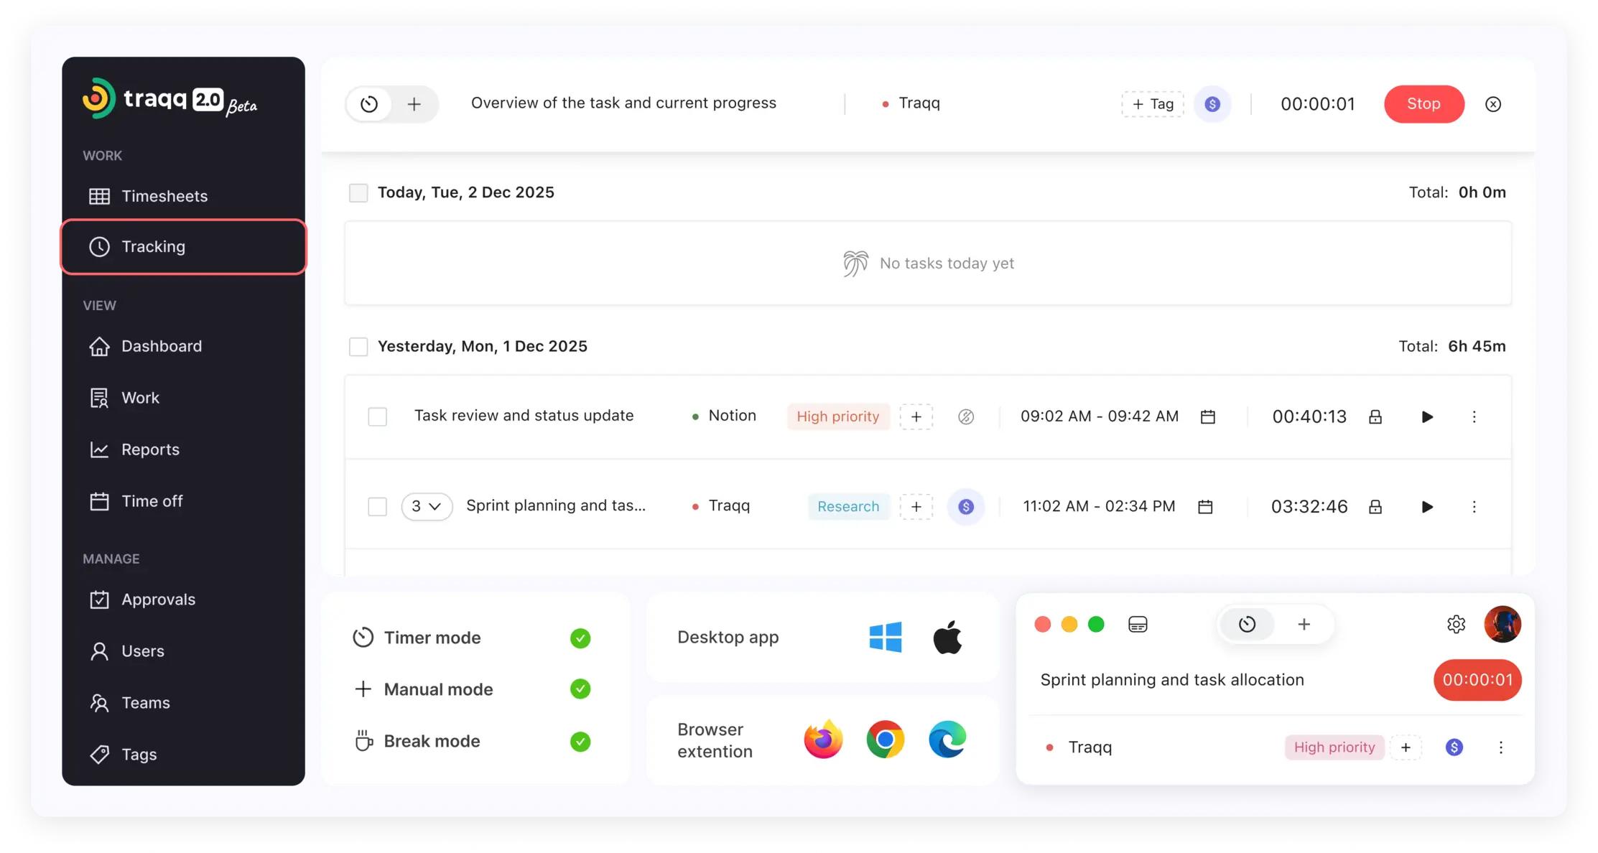
Task: Click the Firefox browser extension icon
Action: [823, 740]
